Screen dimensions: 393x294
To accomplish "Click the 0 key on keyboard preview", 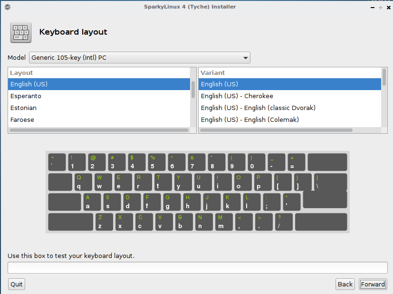I will (x=257, y=162).
